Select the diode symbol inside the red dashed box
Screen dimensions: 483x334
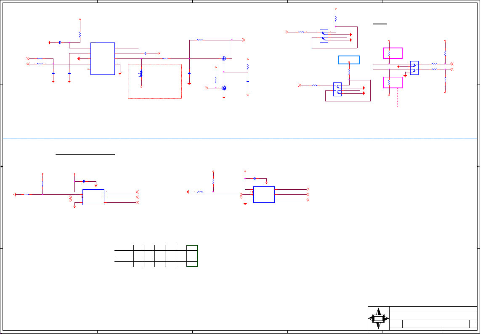[141, 73]
